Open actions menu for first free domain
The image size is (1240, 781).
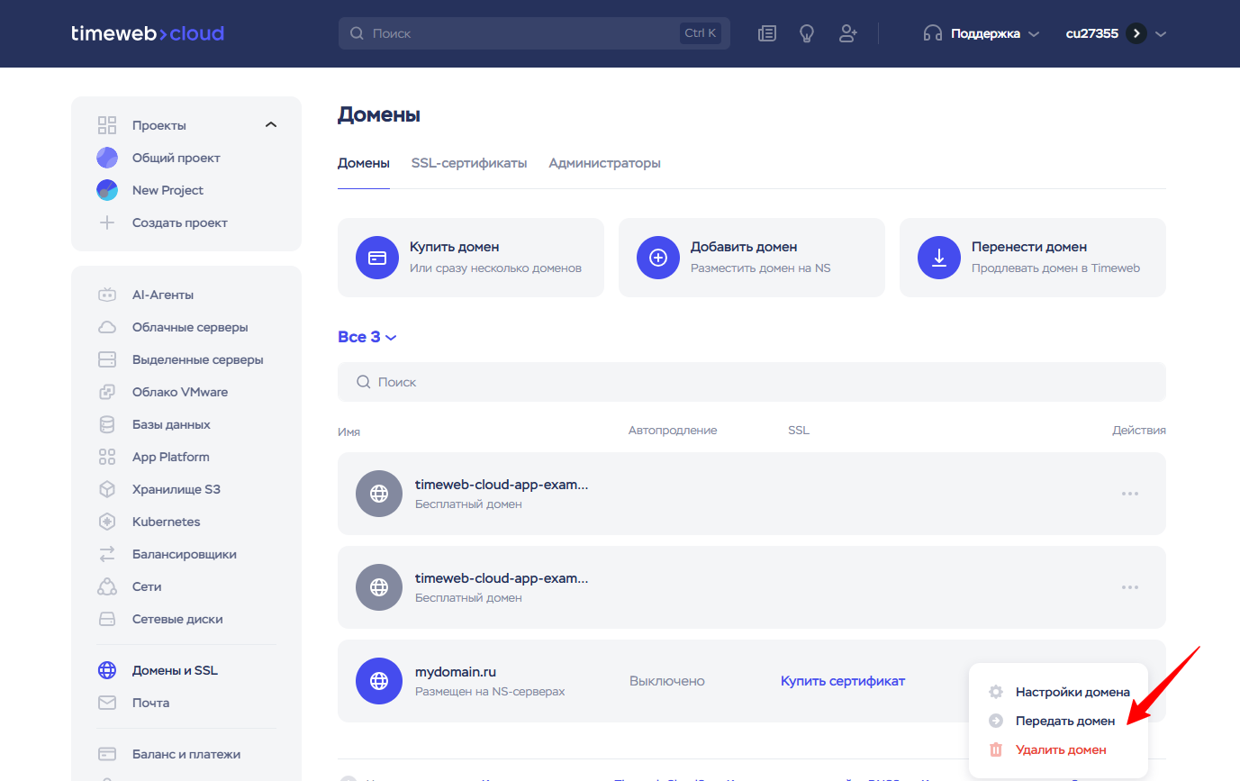pyautogui.click(x=1129, y=494)
